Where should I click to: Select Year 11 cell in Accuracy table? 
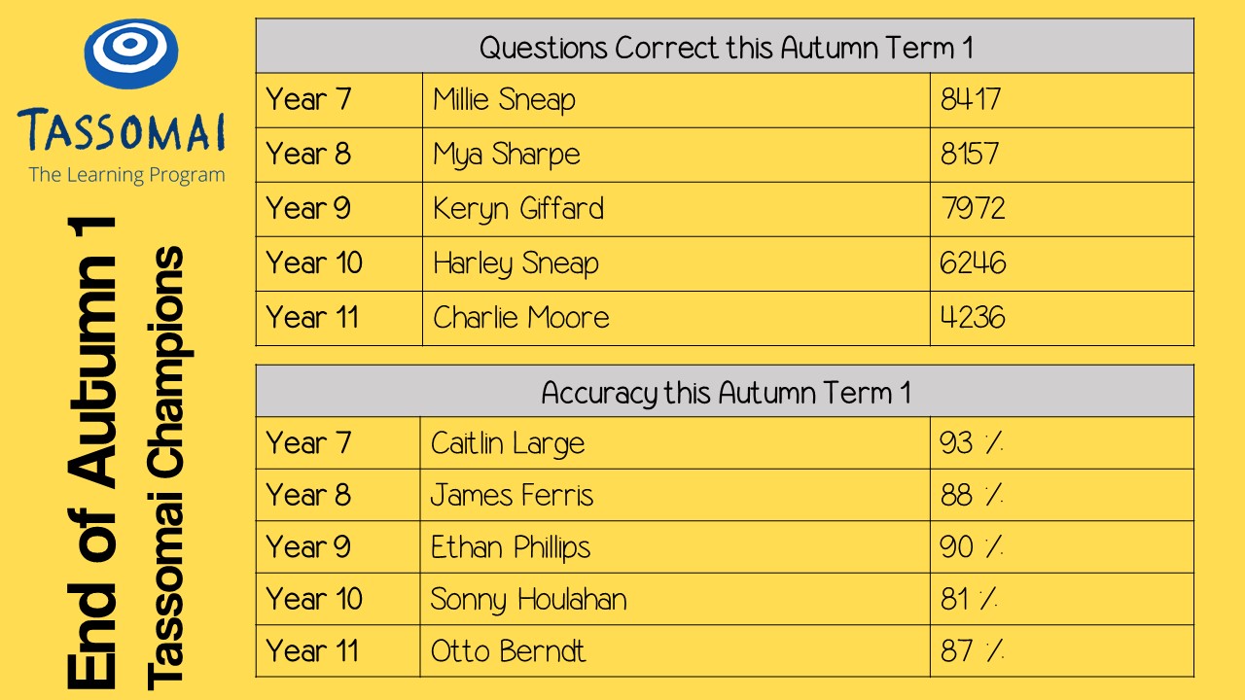(x=338, y=650)
